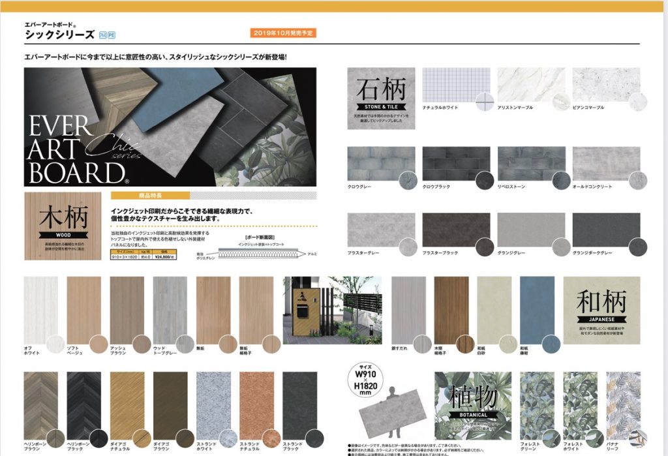Click the 植物 BOTANICAL category tile
The height and width of the screenshot is (456, 668).
click(473, 406)
